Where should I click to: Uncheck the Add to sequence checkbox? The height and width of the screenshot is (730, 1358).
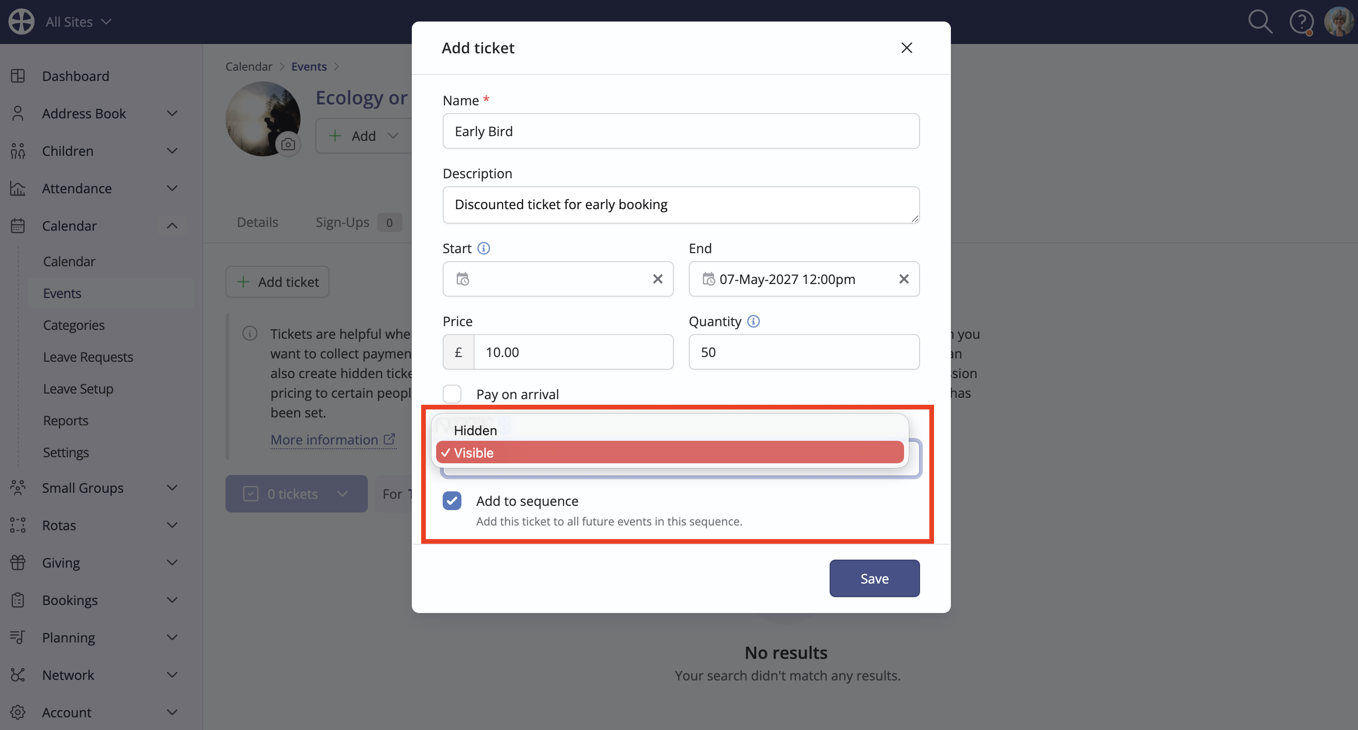pyautogui.click(x=452, y=501)
